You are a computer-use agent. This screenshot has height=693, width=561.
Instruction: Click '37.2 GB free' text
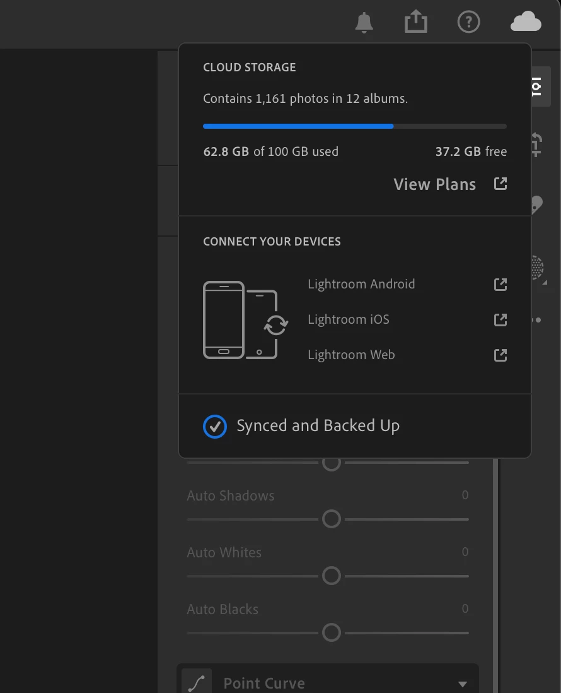click(x=471, y=151)
